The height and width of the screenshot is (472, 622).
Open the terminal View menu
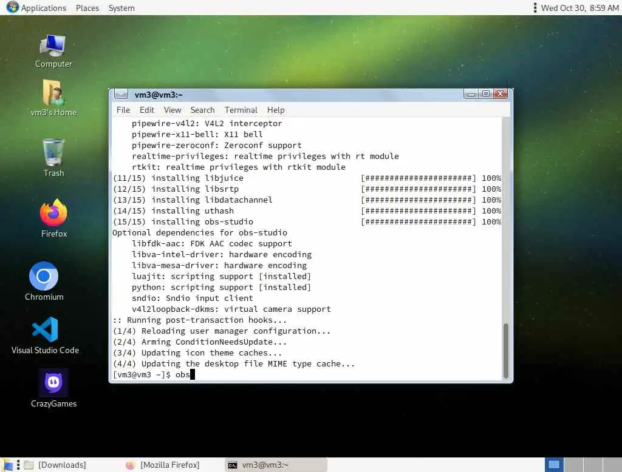point(172,110)
